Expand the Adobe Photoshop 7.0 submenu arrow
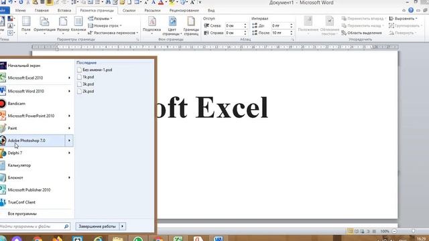Image resolution: width=429 pixels, height=241 pixels. pos(69,141)
